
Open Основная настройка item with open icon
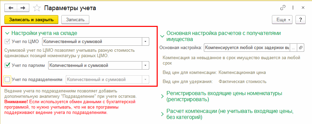[x=301, y=48]
